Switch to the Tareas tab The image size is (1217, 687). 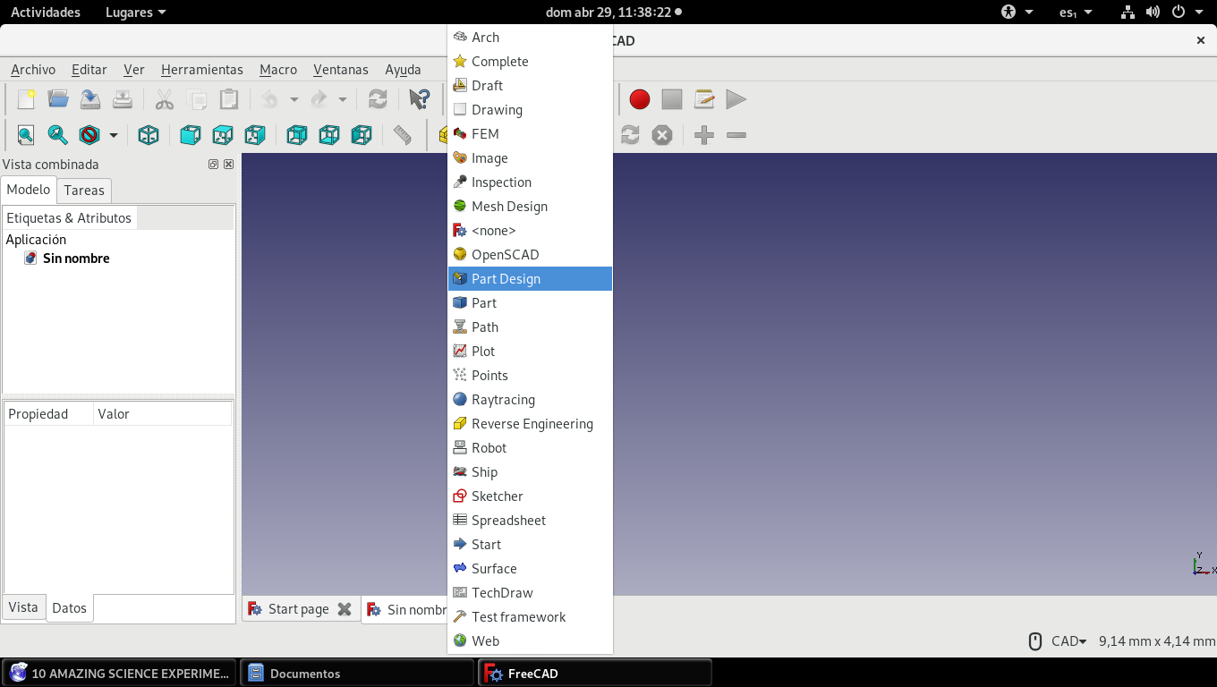coord(84,190)
